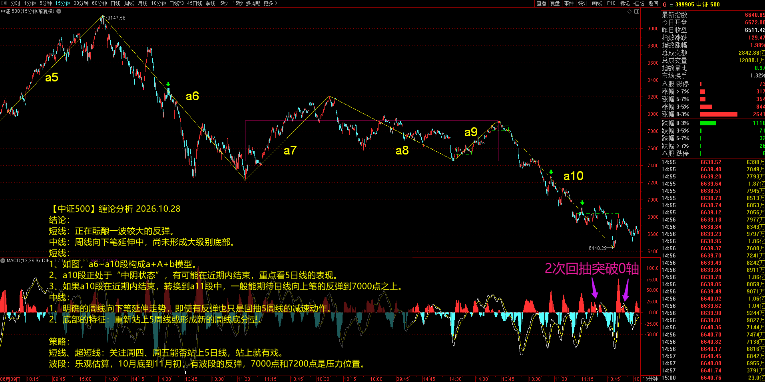Expand the 更多 periods menu
Viewport: 765px width, 382px height.
(x=270, y=3)
